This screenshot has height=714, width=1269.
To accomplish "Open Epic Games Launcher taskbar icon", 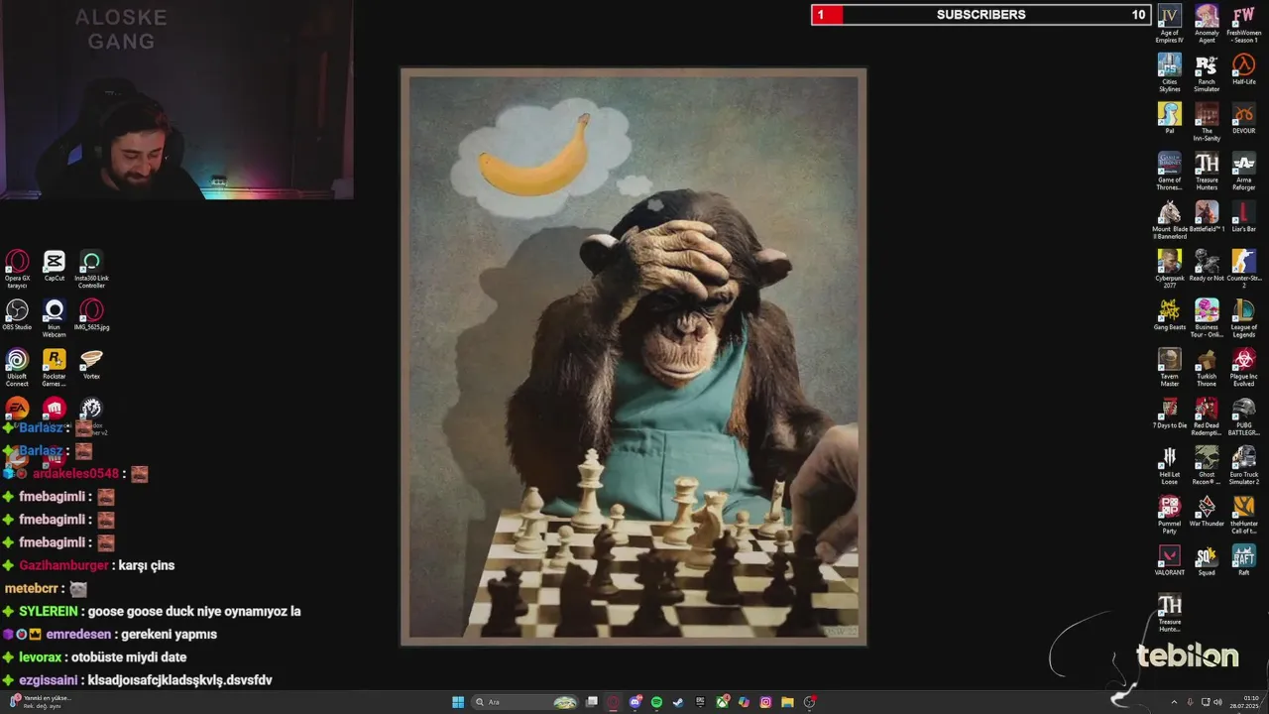I will (700, 702).
